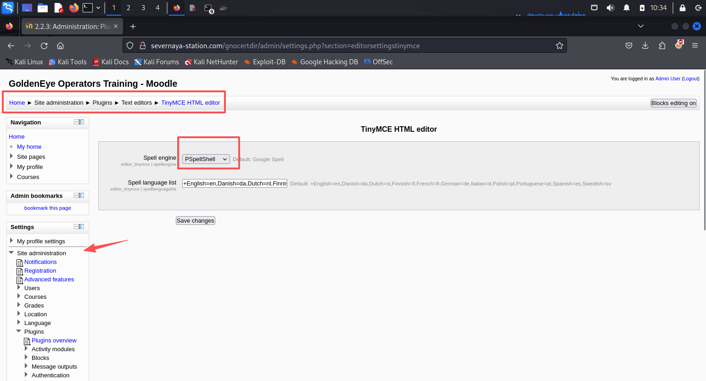
Task: Expand the Users settings node
Action: [x=19, y=288]
